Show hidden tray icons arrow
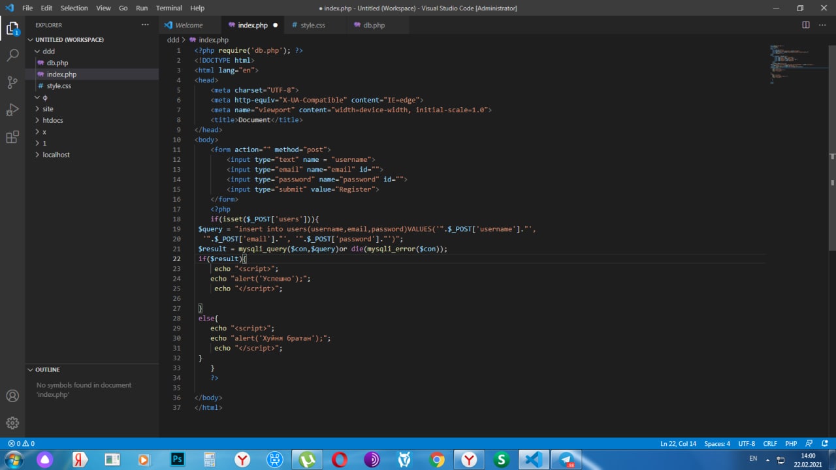 coord(769,460)
